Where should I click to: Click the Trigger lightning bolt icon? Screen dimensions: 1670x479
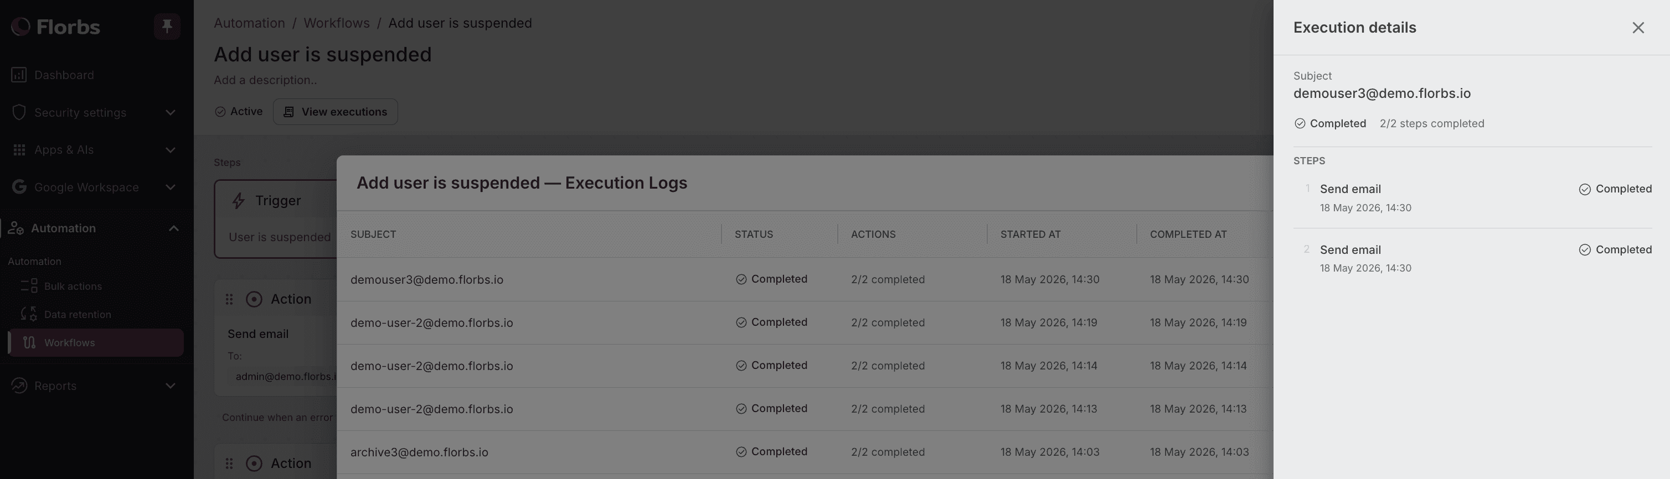pos(239,201)
